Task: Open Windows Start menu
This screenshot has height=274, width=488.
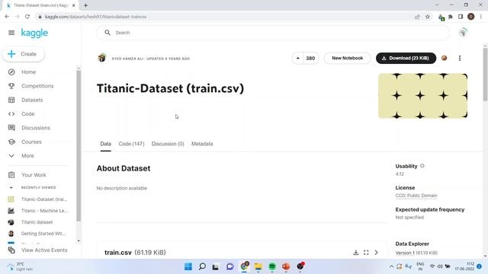Action: click(x=188, y=266)
